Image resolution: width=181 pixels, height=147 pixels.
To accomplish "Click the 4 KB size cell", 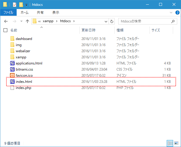I will [167, 63].
